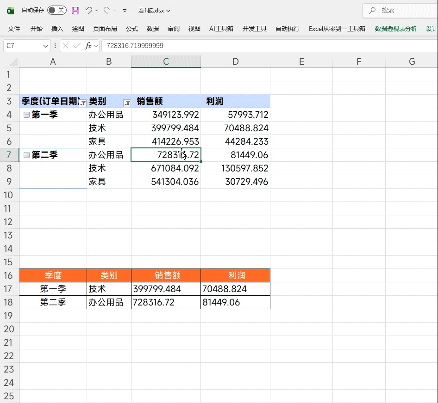Collapse the 第二季 pivot group
Screen dimensions: 438x403
point(26,155)
